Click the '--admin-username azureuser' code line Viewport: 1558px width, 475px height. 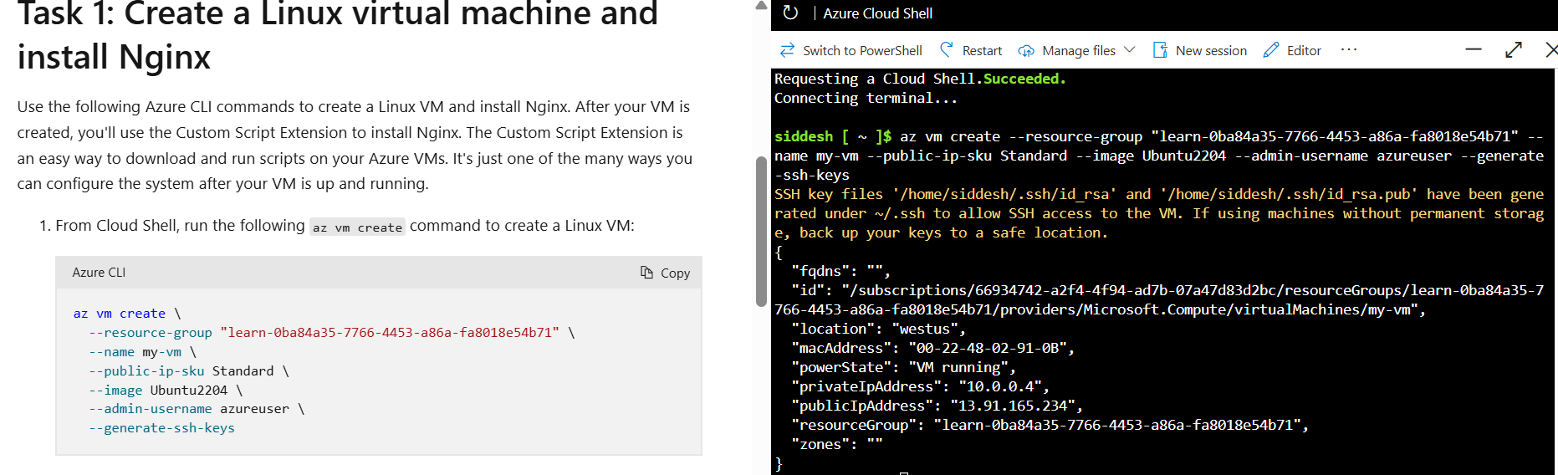click(x=197, y=409)
